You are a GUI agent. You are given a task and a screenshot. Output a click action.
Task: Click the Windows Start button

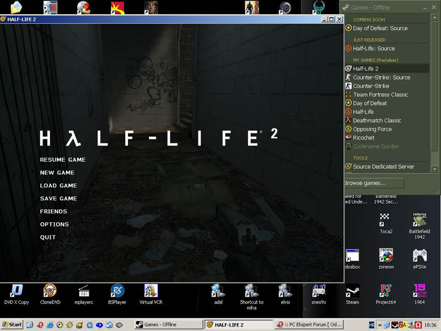[12, 324]
